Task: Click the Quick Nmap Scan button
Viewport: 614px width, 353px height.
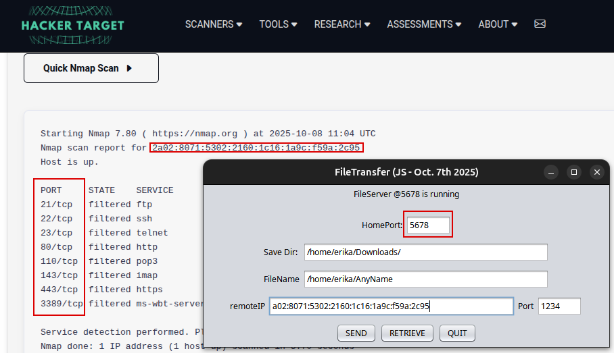Action: [91, 68]
